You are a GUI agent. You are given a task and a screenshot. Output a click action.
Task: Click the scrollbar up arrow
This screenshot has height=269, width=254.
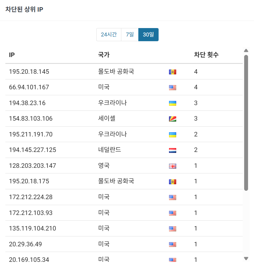(x=246, y=50)
